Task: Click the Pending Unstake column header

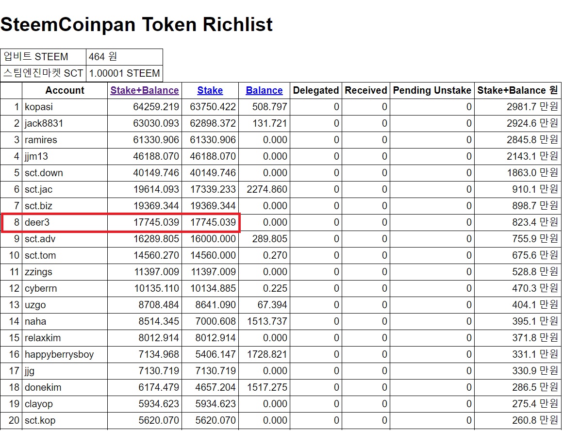Action: pyautogui.click(x=432, y=90)
